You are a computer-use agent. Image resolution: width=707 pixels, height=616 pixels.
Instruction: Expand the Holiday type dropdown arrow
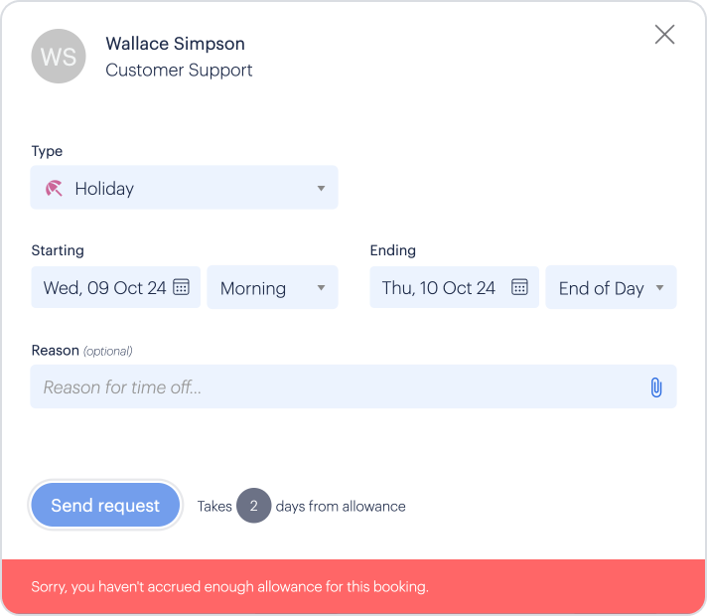click(321, 188)
